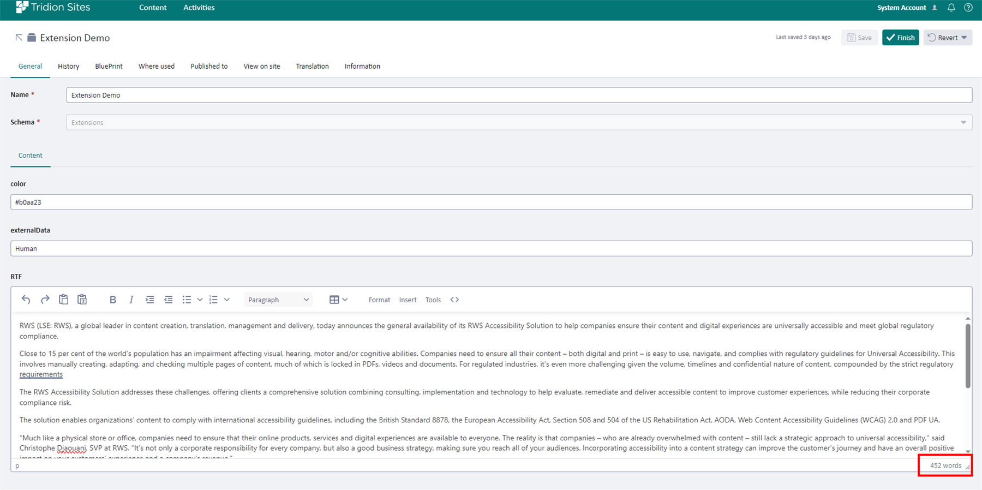982x490 pixels.
Task: Click the back arrow beside Extension Demo
Action: point(19,38)
